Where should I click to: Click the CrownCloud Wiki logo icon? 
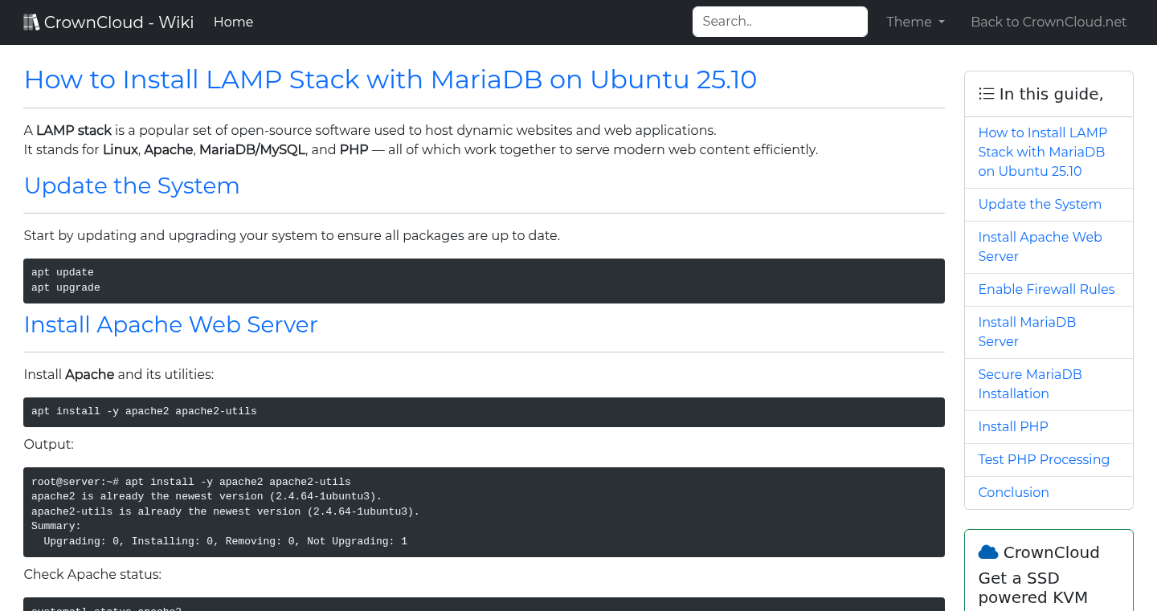(31, 21)
